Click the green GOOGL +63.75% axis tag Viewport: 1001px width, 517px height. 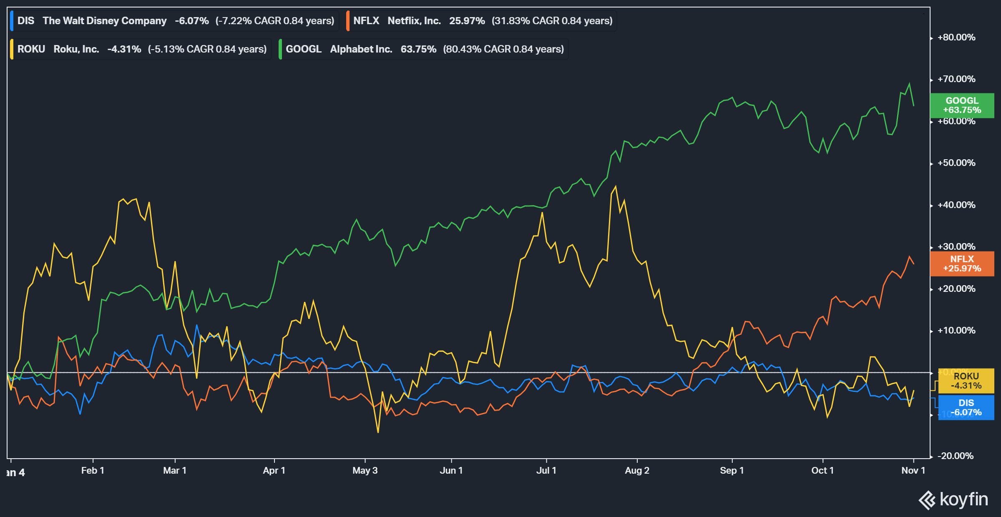coord(962,105)
